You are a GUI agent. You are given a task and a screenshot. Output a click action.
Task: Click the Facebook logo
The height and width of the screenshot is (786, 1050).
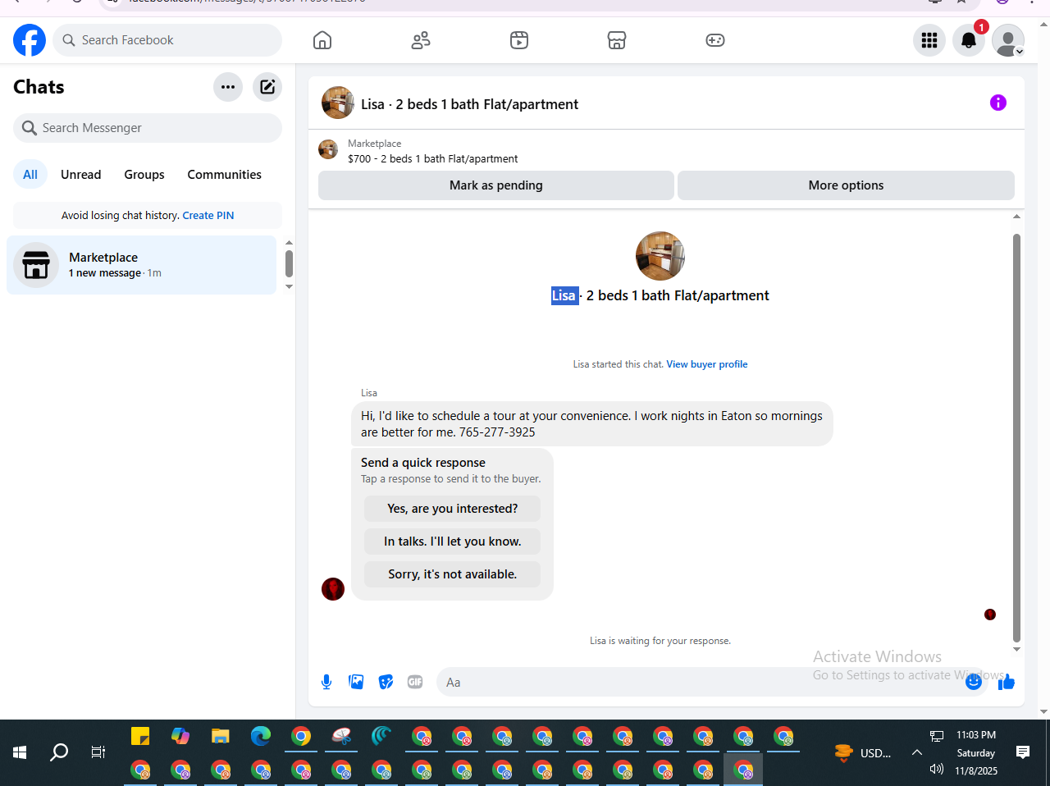click(x=30, y=40)
